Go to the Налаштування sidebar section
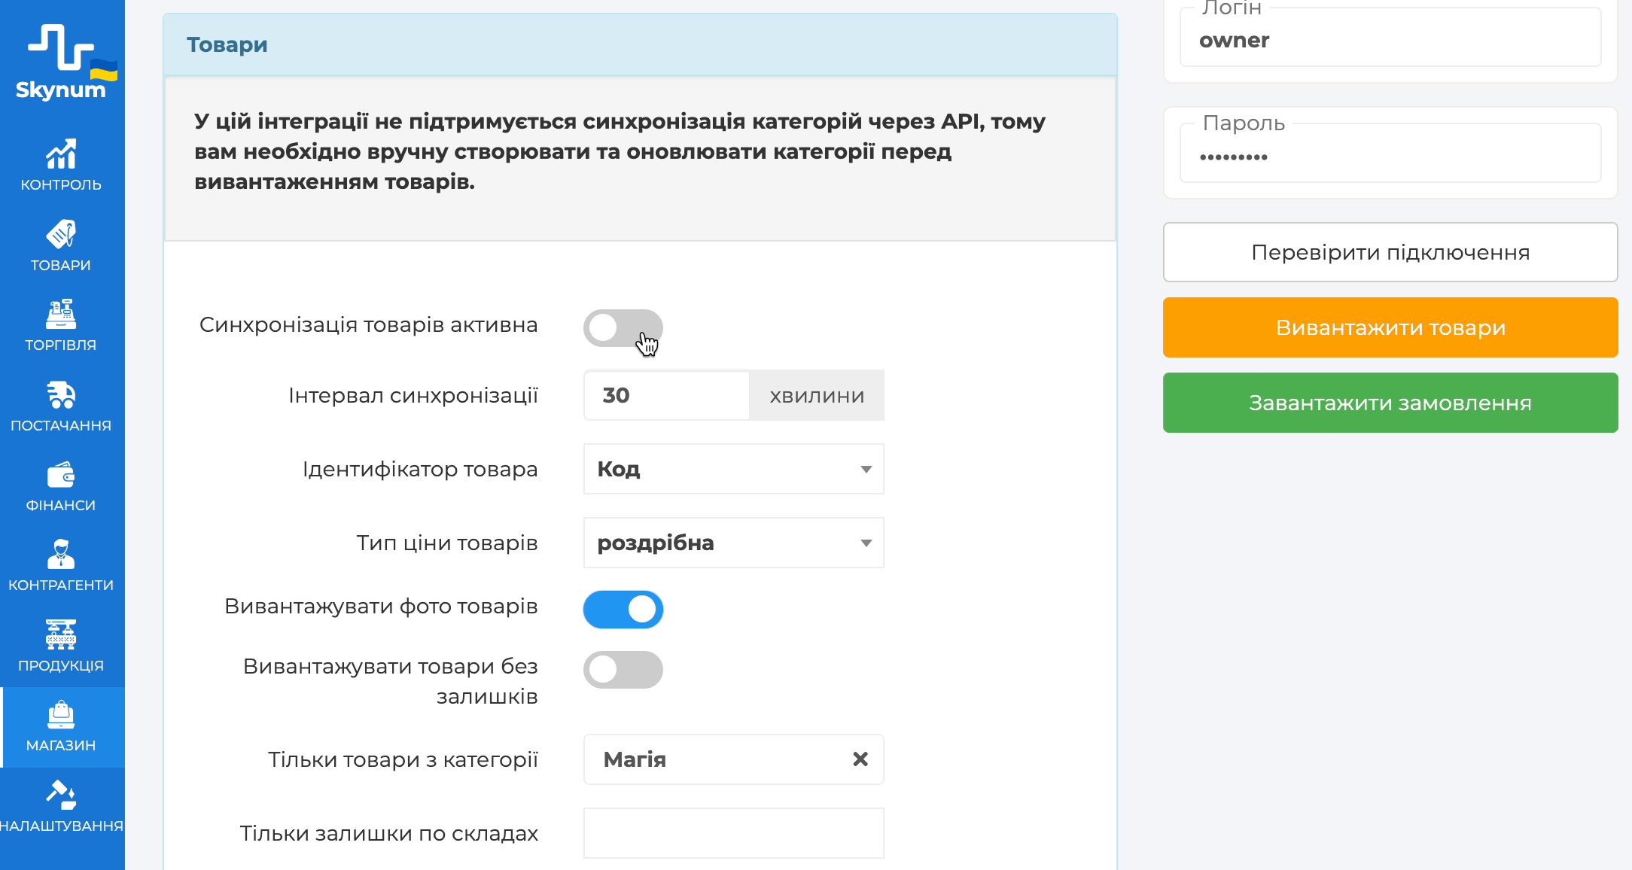Image resolution: width=1632 pixels, height=870 pixels. (x=61, y=807)
